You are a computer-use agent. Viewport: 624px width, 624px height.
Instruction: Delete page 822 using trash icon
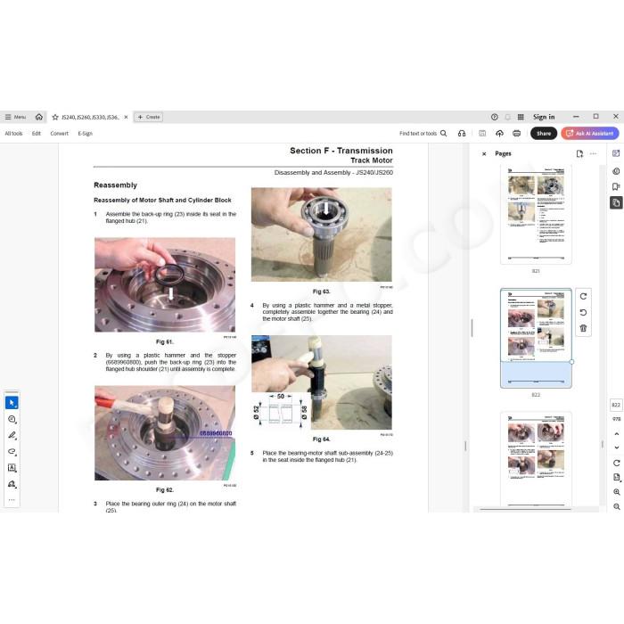click(583, 328)
